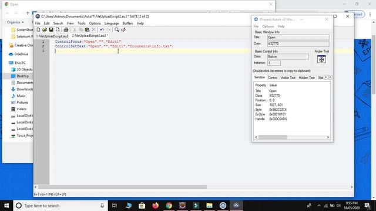376x211 pixels.
Task: Open the SciTE File menu
Action: click(x=38, y=23)
